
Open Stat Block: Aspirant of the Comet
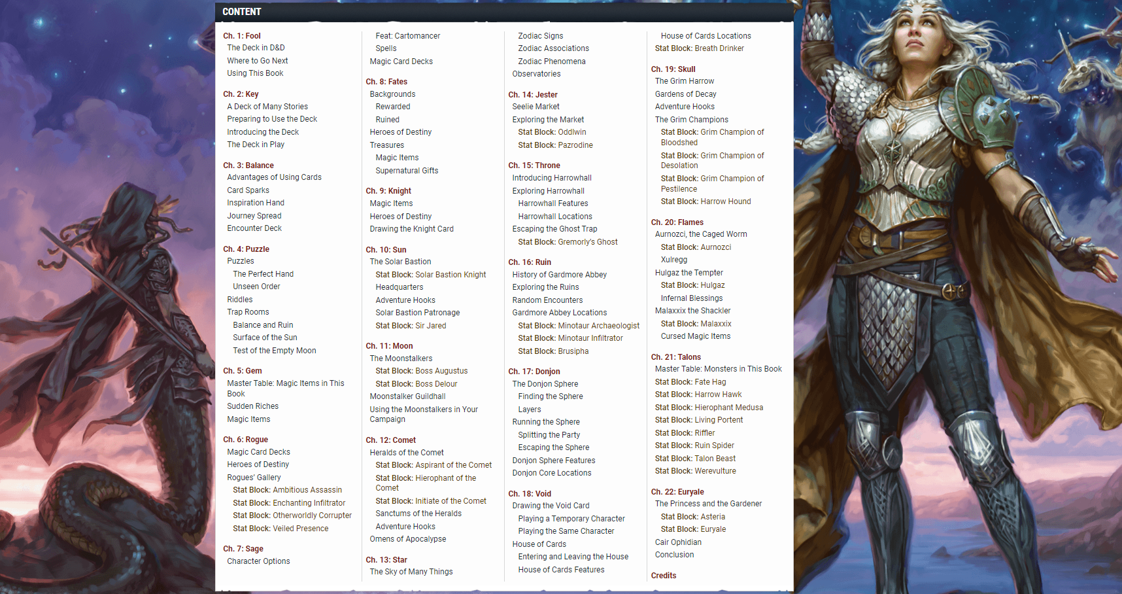pos(433,465)
